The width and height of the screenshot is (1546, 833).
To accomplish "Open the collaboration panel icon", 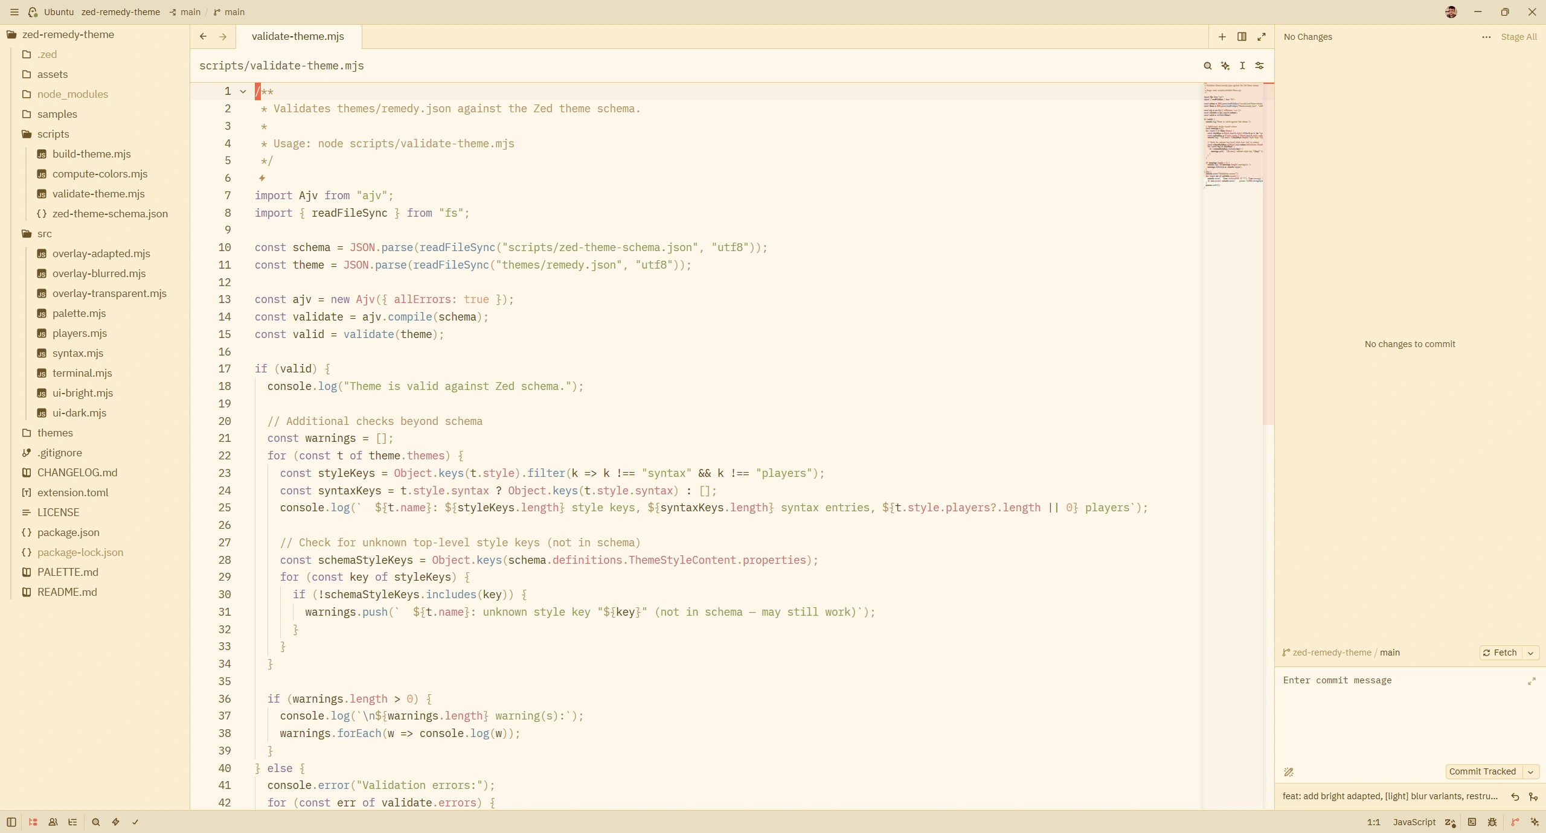I will pyautogui.click(x=53, y=822).
